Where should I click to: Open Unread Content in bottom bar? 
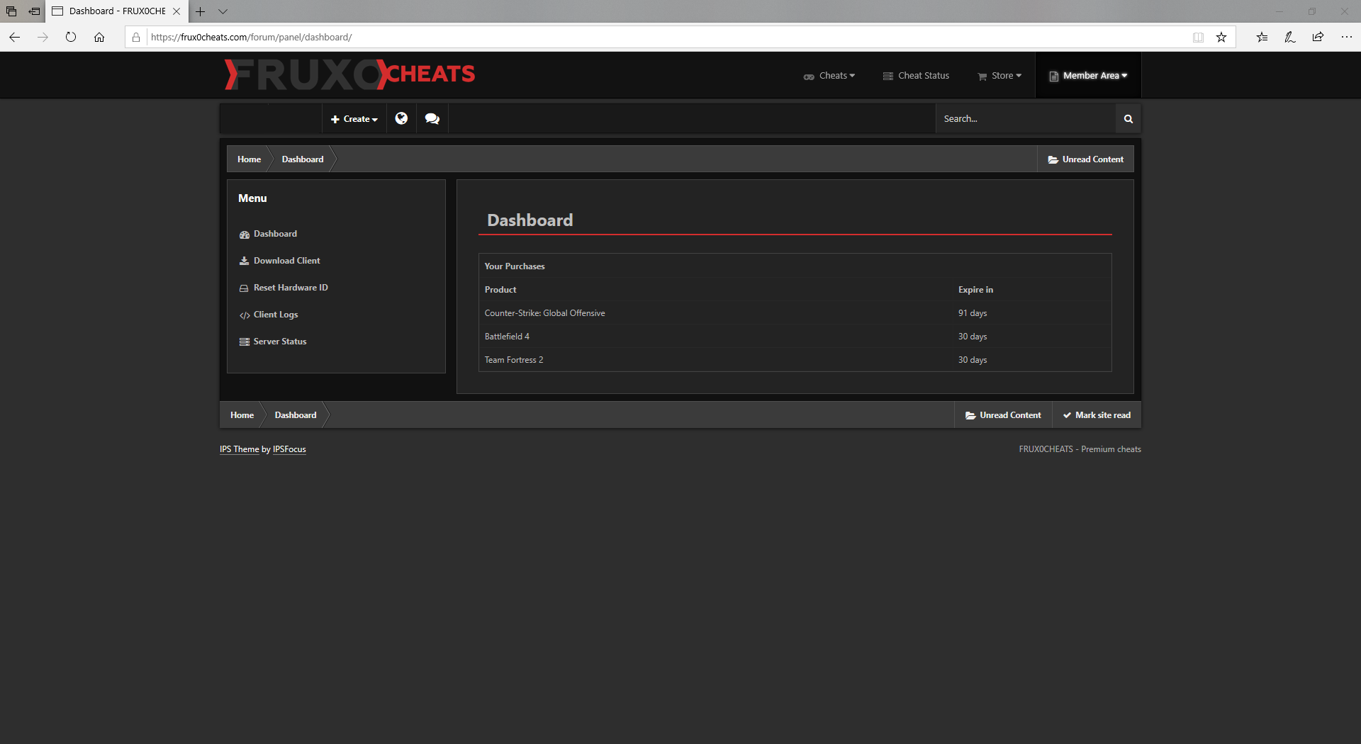click(1003, 415)
